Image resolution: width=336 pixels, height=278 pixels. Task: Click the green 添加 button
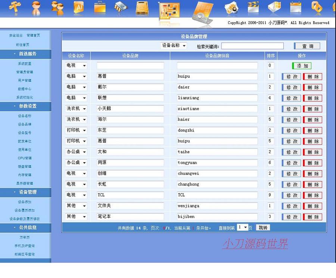click(x=302, y=65)
